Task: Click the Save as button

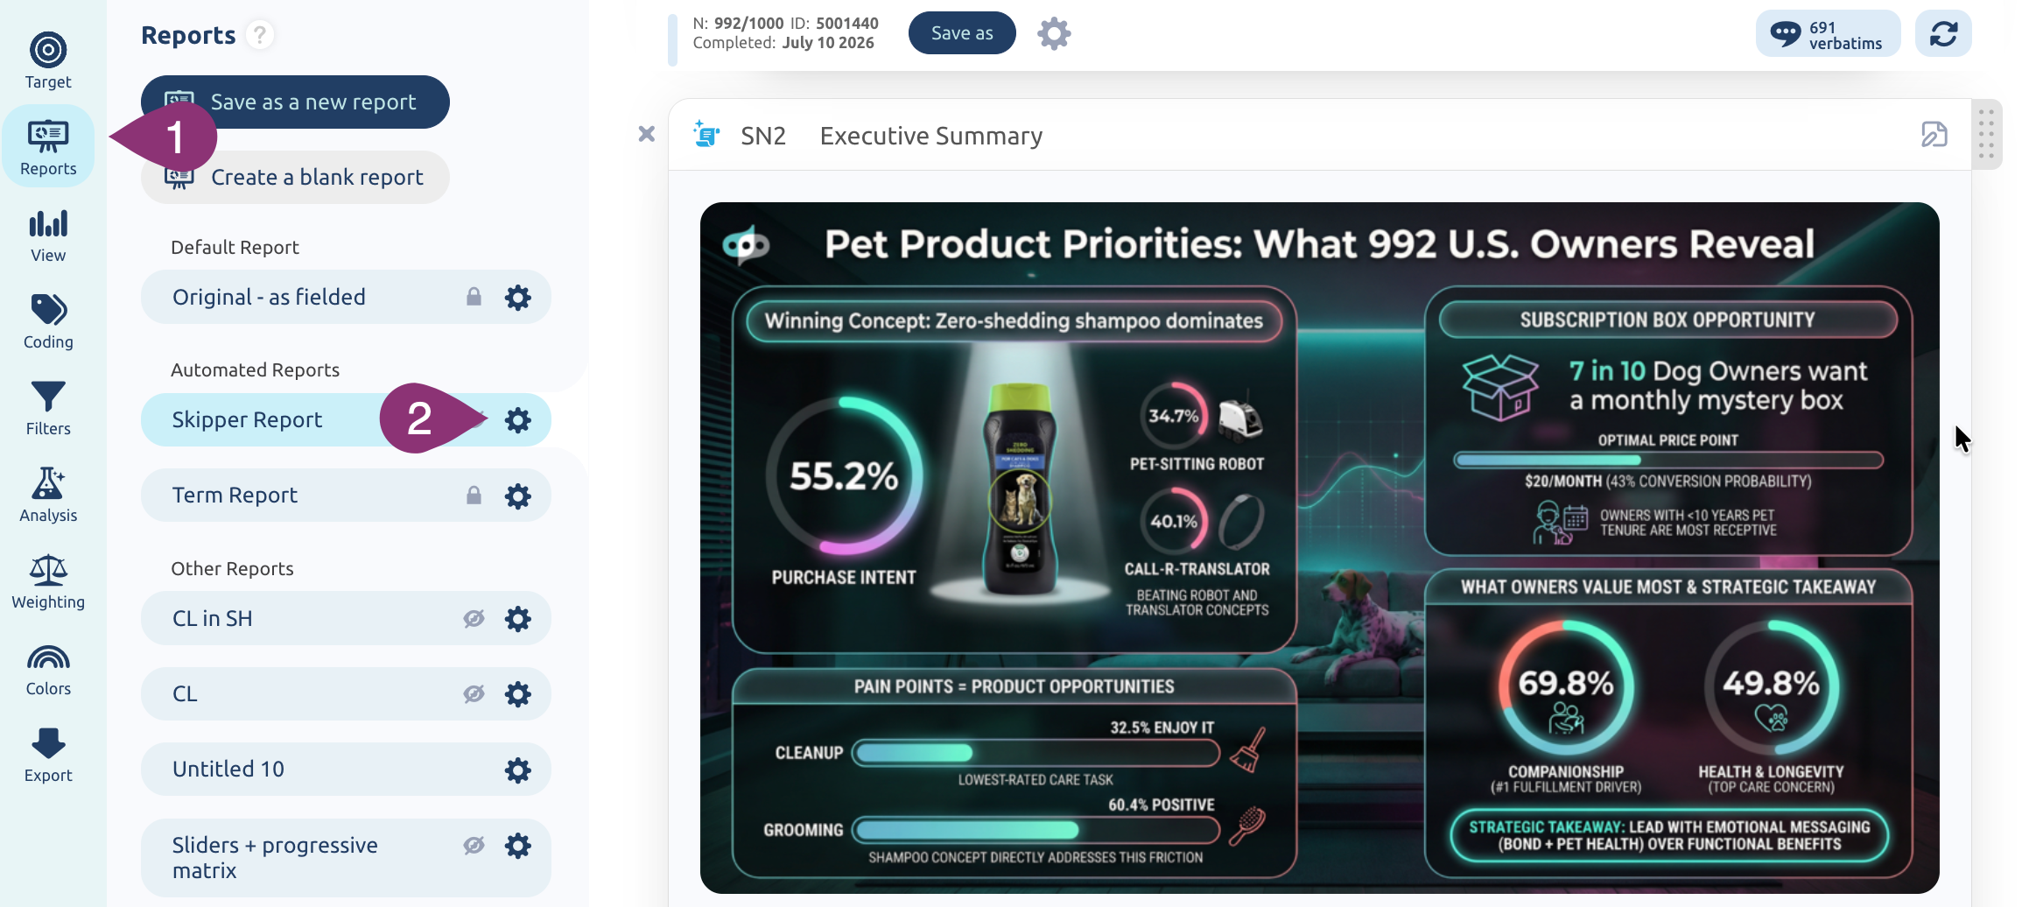Action: click(962, 33)
